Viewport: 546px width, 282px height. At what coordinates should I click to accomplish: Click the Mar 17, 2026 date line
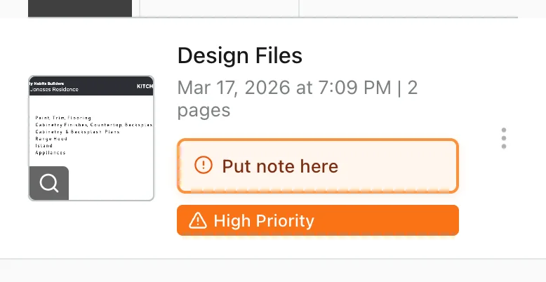click(x=284, y=88)
